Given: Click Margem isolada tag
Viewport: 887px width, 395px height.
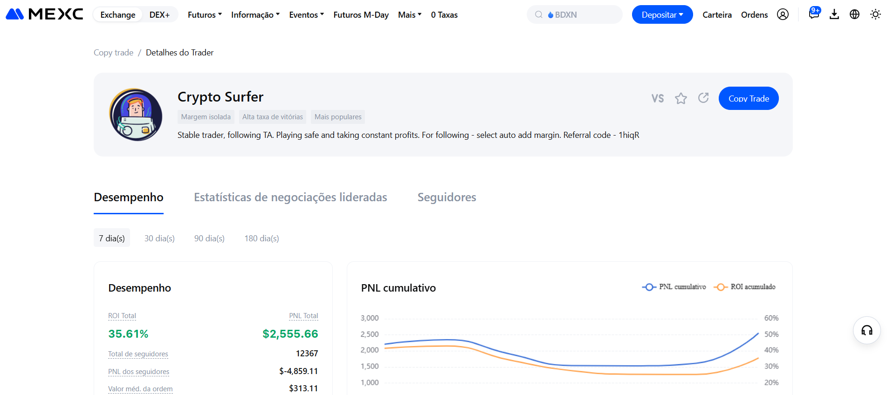Looking at the screenshot, I should pyautogui.click(x=206, y=117).
